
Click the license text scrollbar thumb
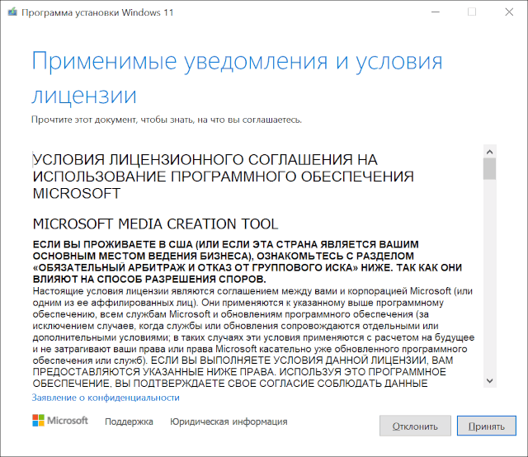click(489, 169)
